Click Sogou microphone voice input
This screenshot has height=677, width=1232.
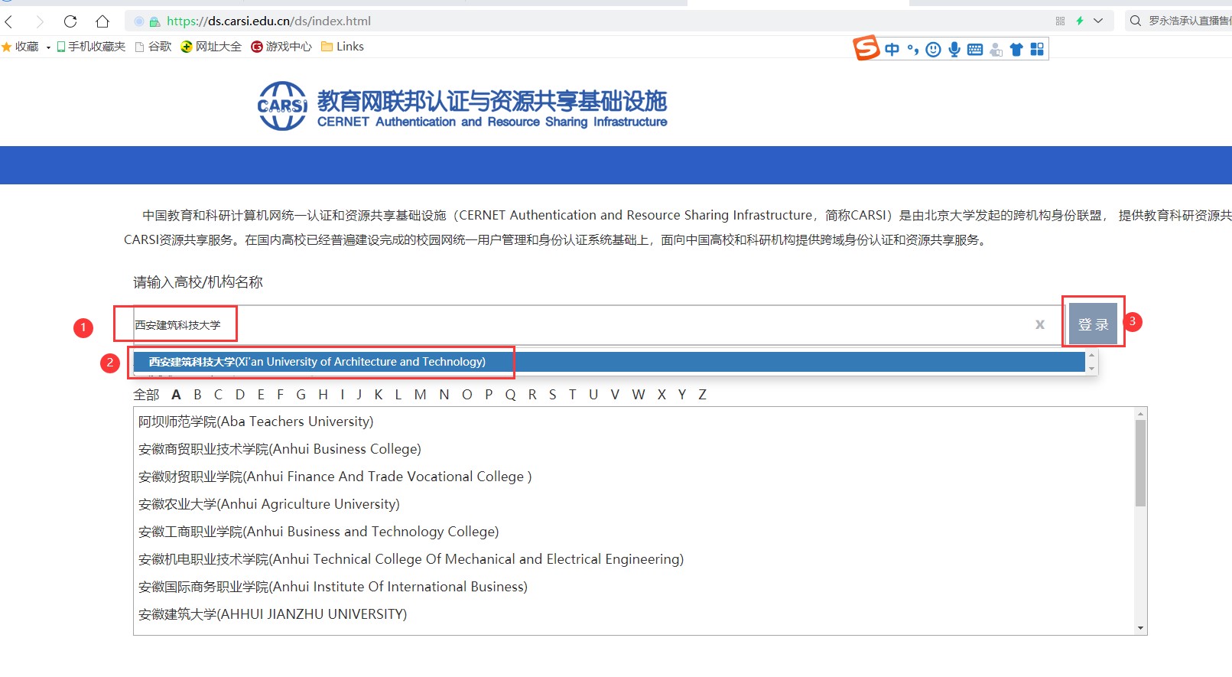coord(954,50)
